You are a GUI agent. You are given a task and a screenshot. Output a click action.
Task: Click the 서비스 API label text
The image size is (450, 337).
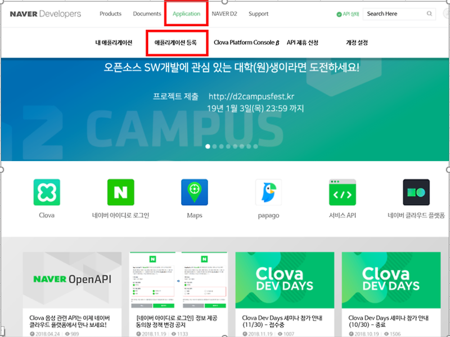pos(342,215)
